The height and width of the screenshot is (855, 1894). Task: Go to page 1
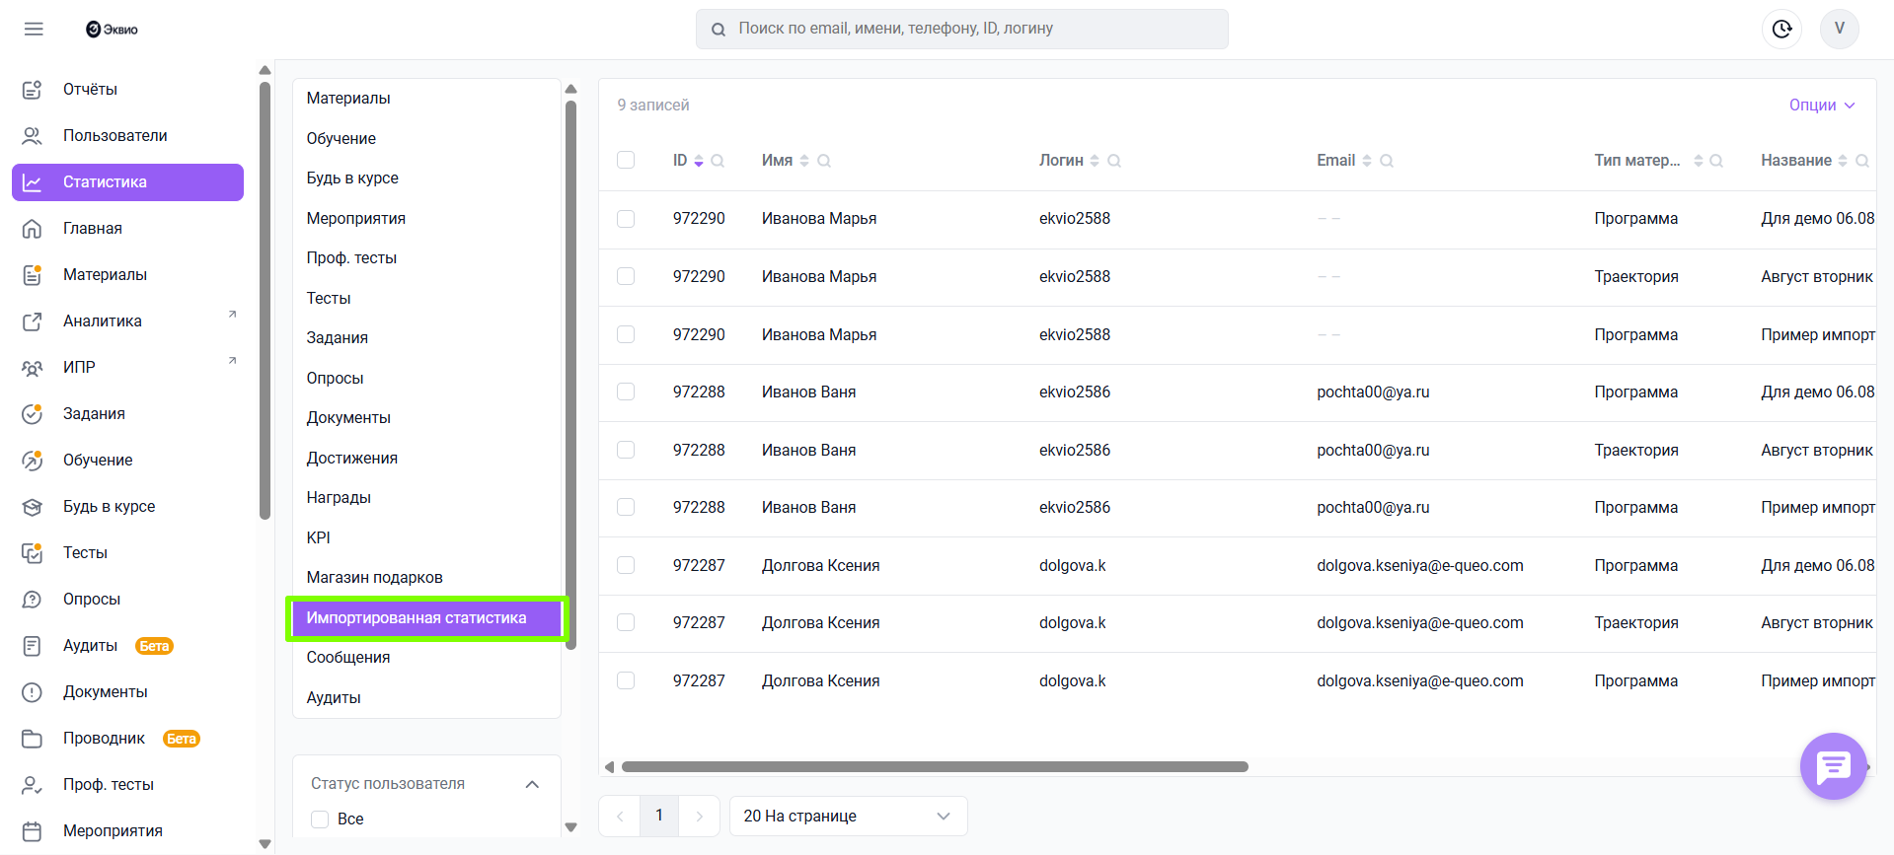click(x=659, y=816)
